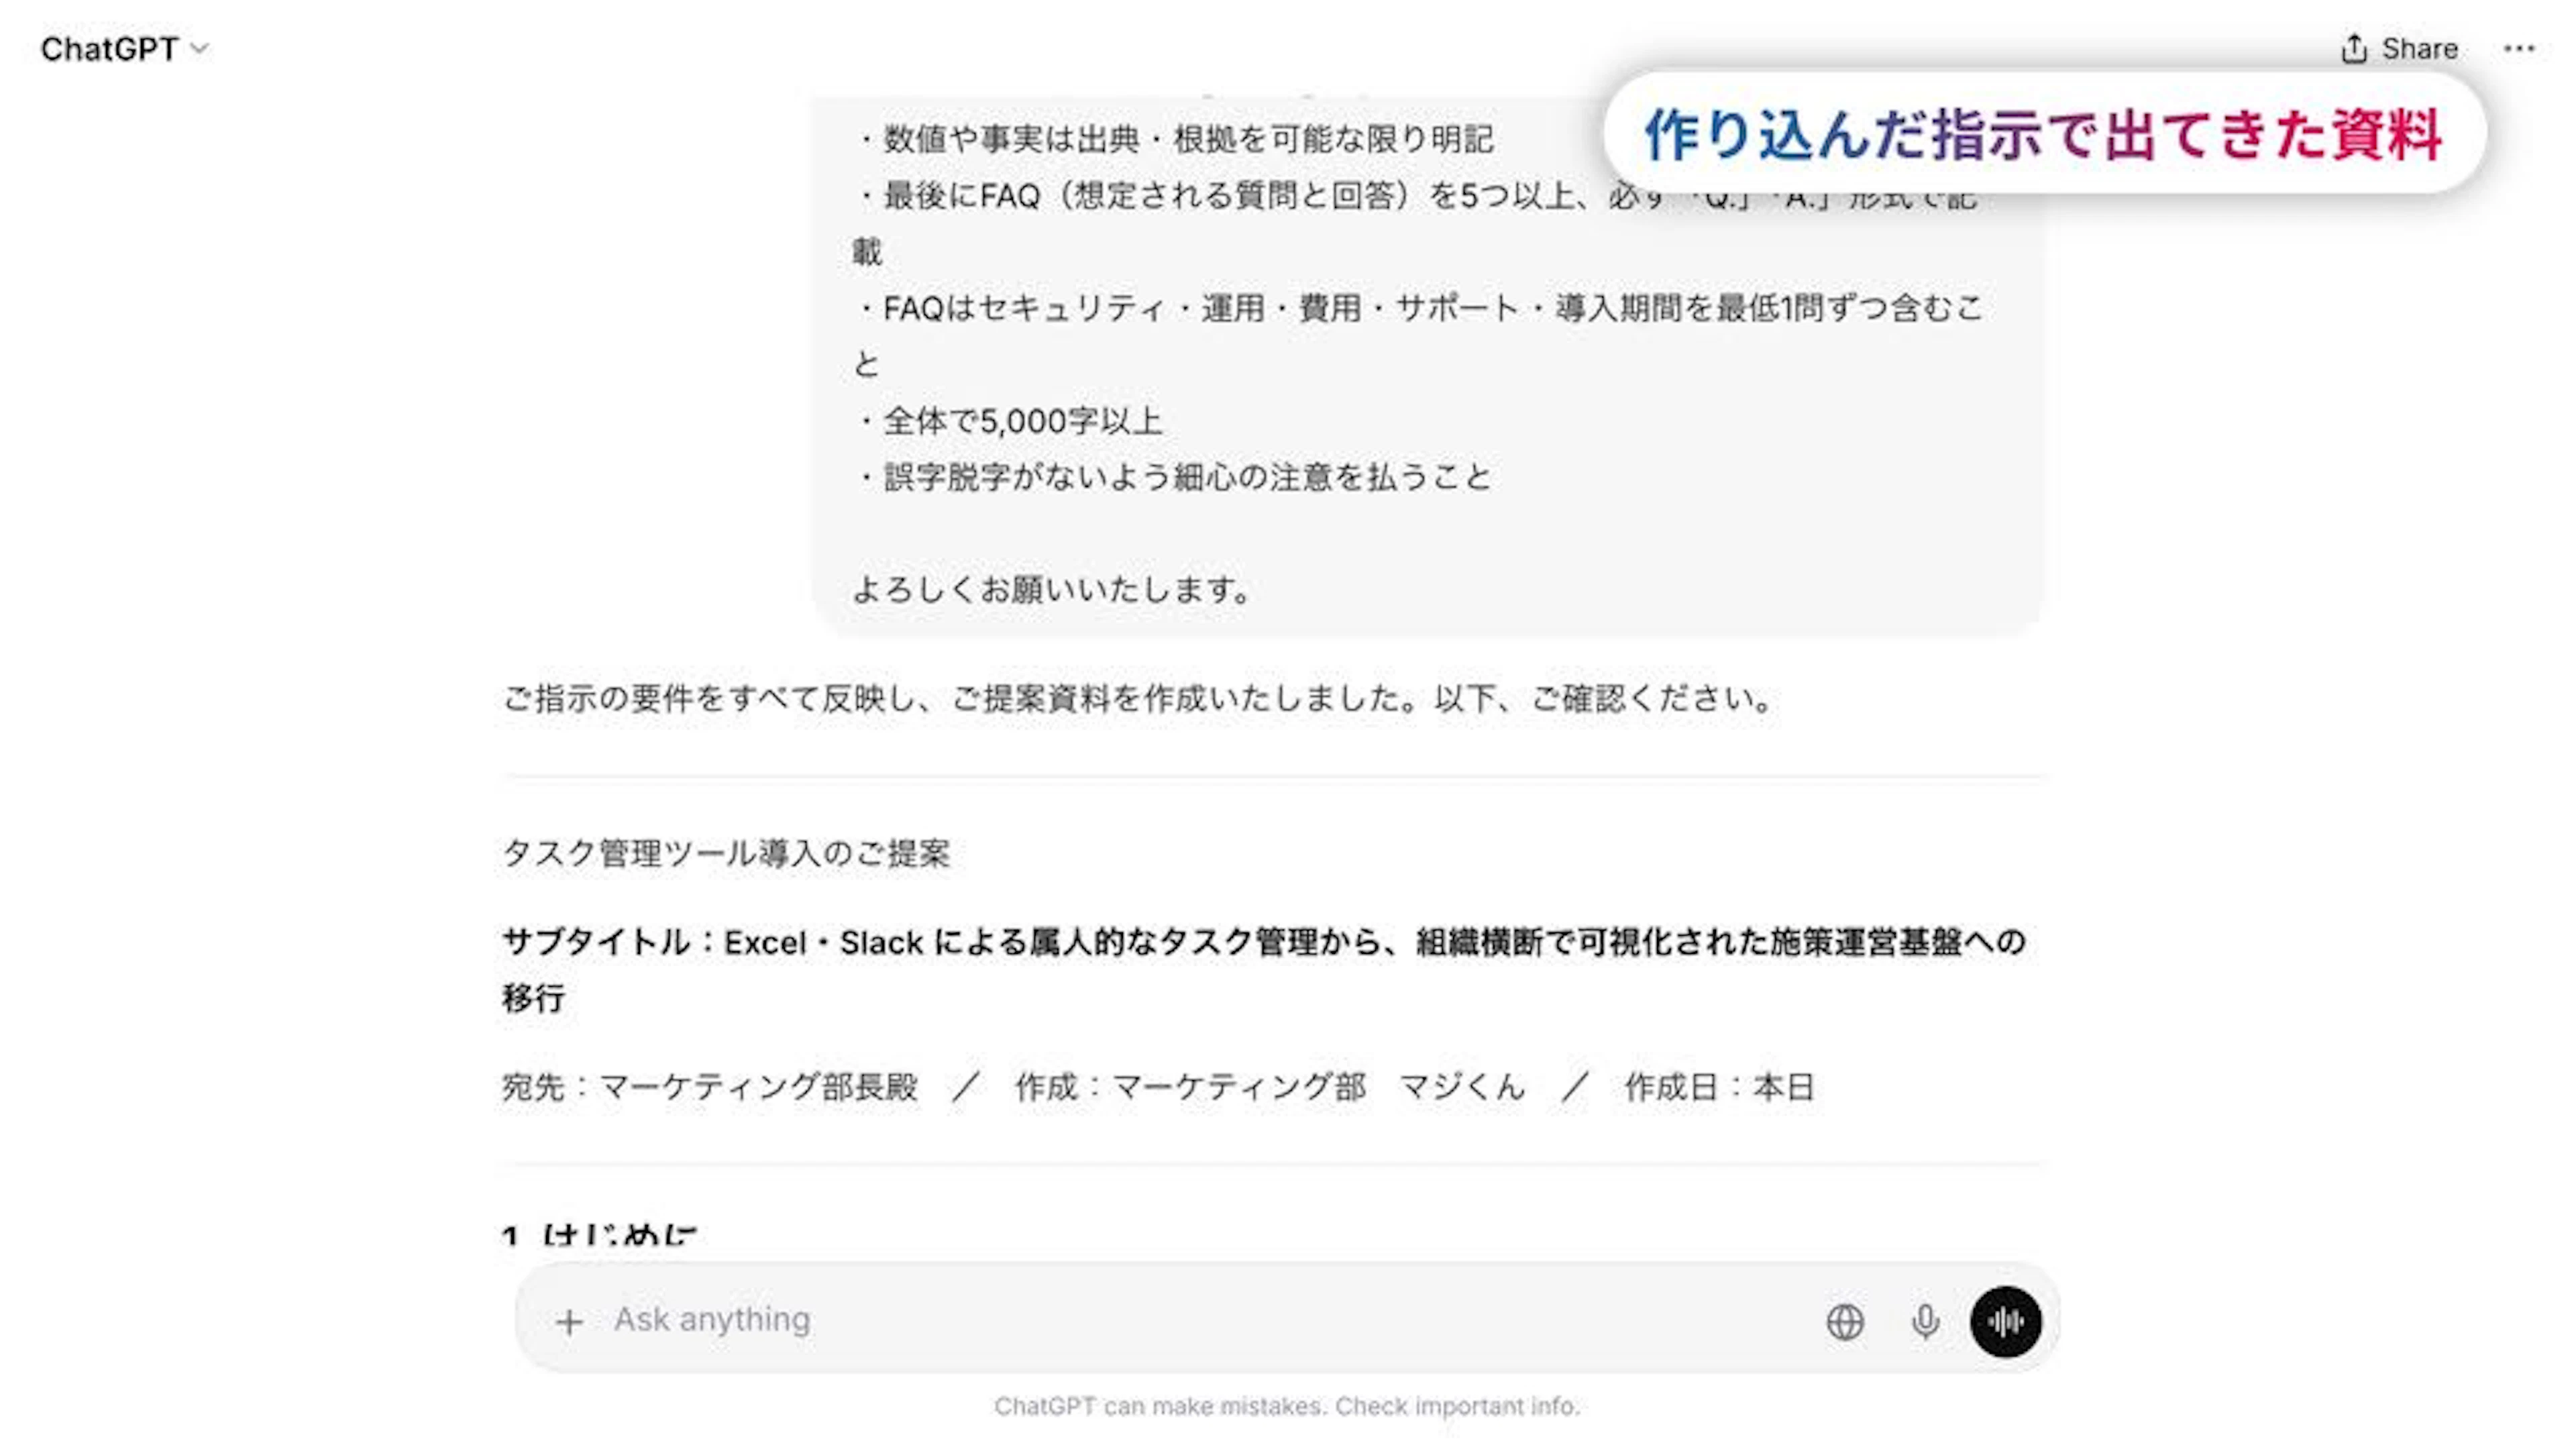Click the Share upload arrow icon
The width and height of the screenshot is (2576, 1449).
tap(2353, 49)
